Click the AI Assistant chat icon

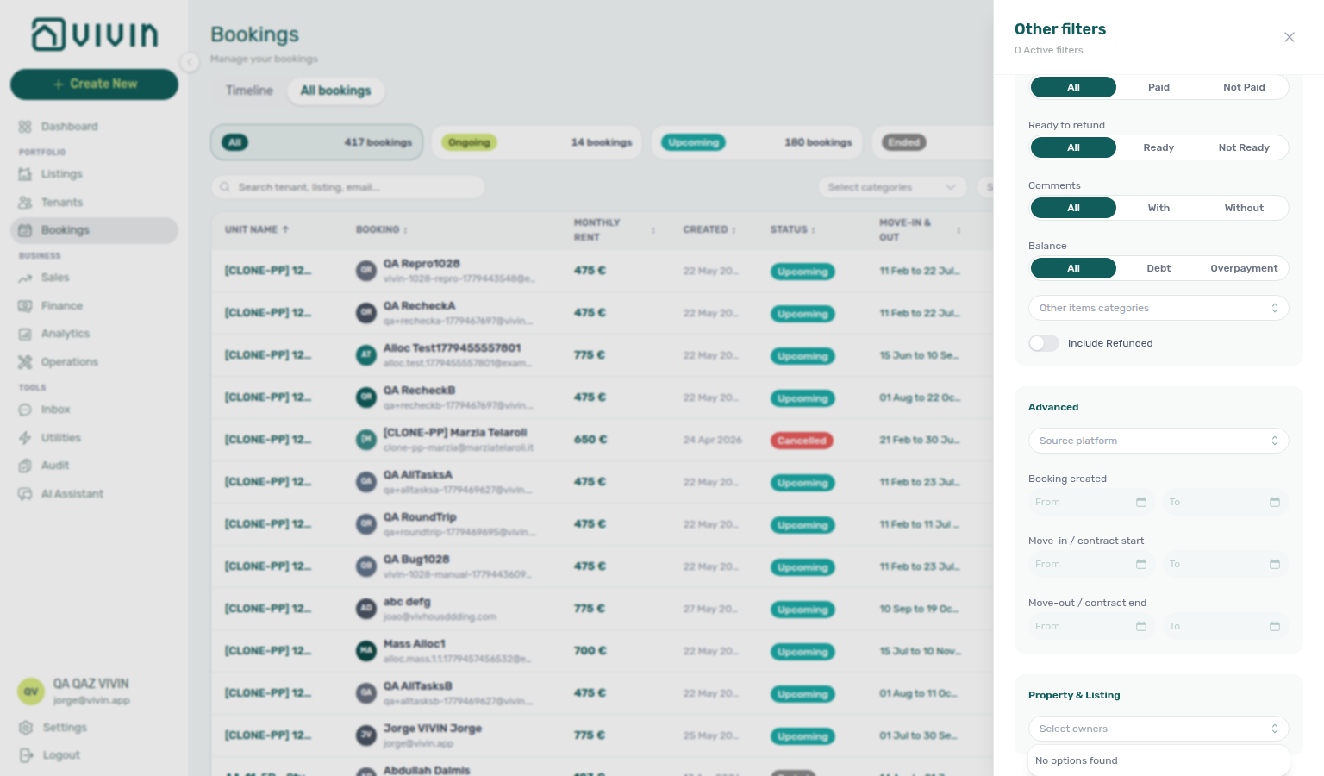[x=25, y=494]
